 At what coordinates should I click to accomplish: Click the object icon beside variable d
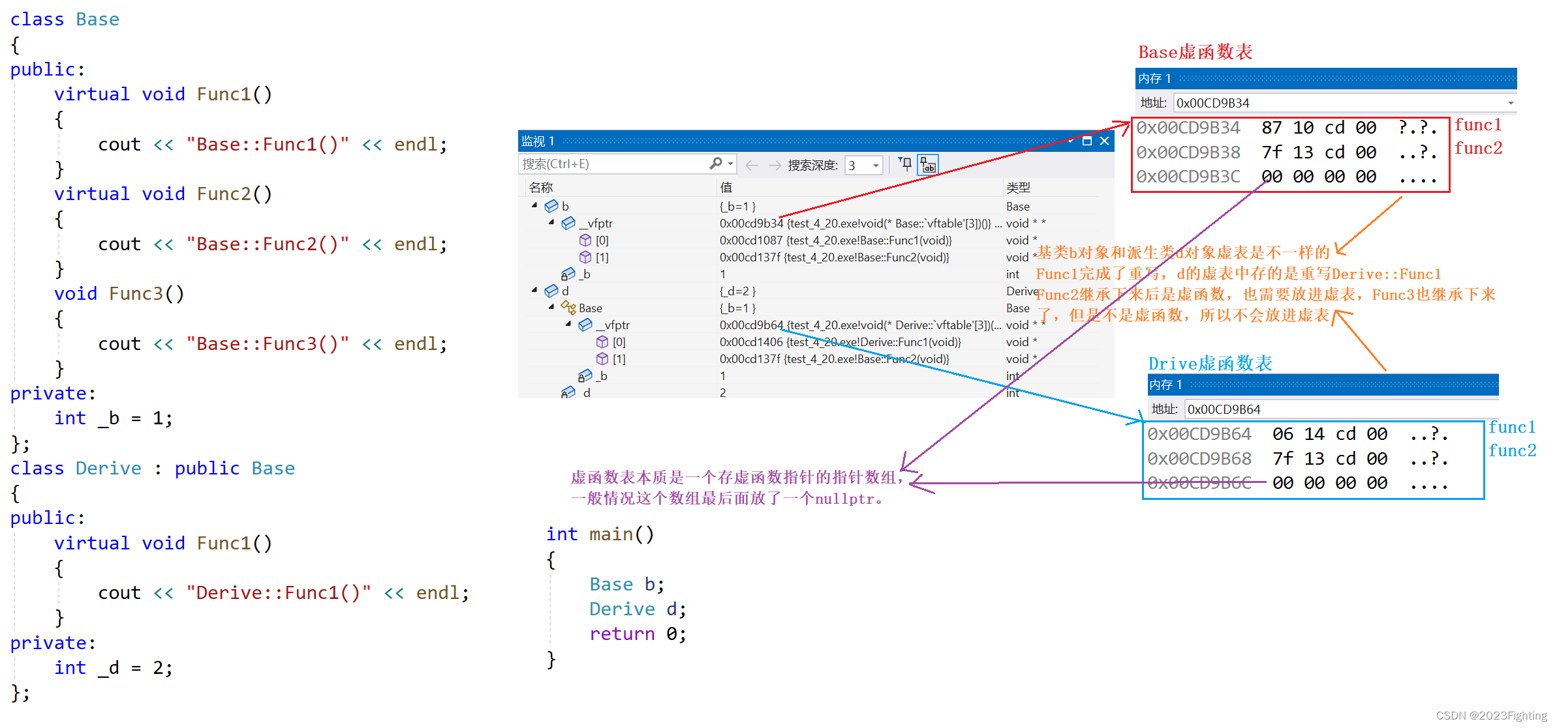click(551, 291)
